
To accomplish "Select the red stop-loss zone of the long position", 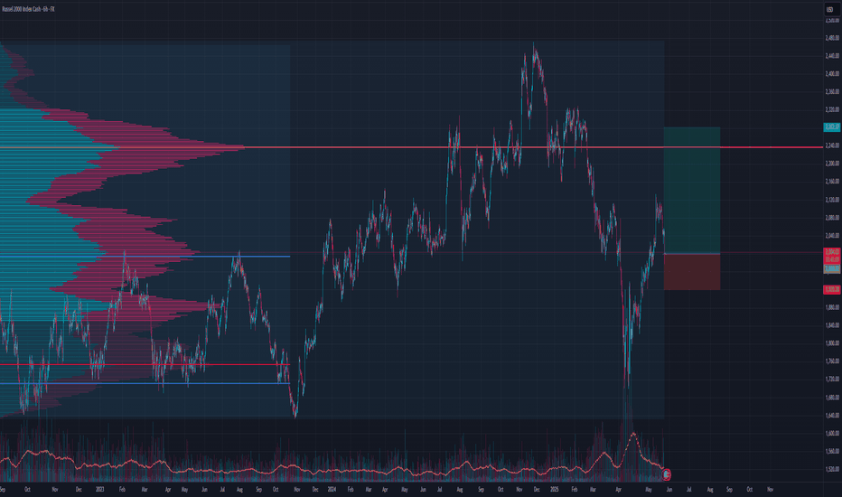I will tap(692, 272).
